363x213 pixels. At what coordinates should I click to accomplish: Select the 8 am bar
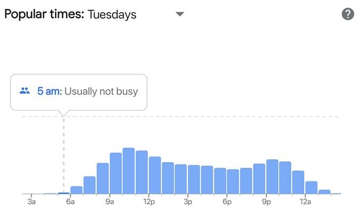pyautogui.click(x=102, y=178)
